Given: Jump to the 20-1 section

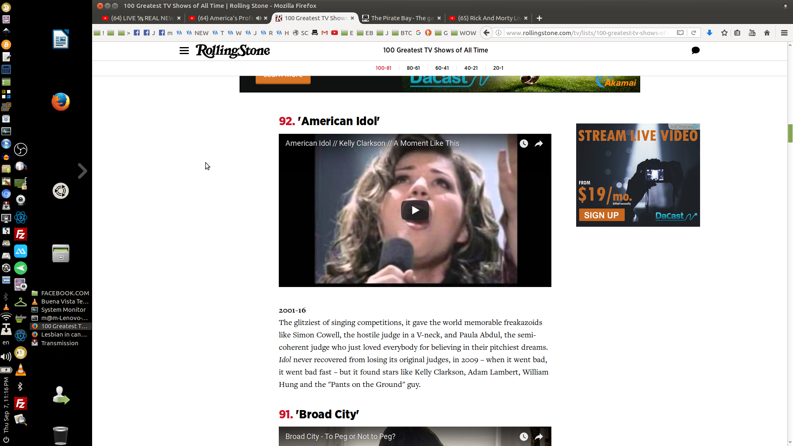Looking at the screenshot, I should pyautogui.click(x=498, y=68).
